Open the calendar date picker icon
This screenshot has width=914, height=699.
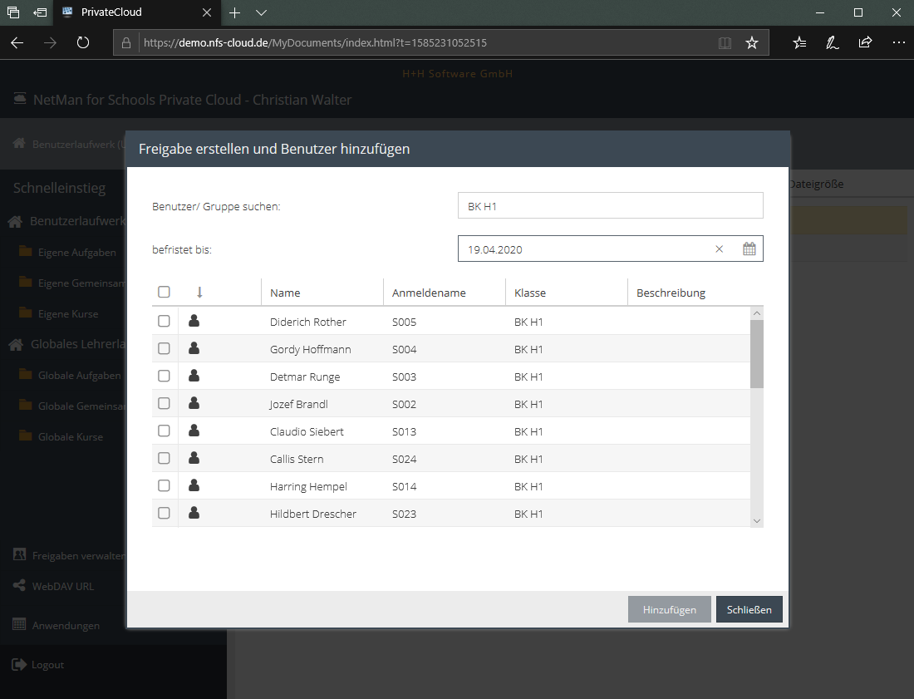pyautogui.click(x=749, y=249)
